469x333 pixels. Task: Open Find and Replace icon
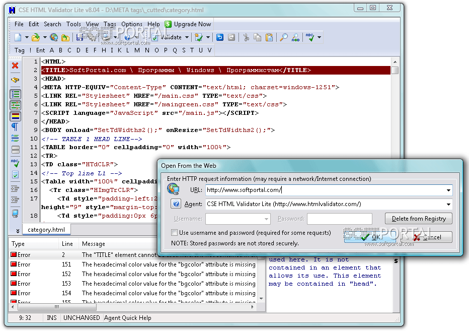[x=295, y=37]
